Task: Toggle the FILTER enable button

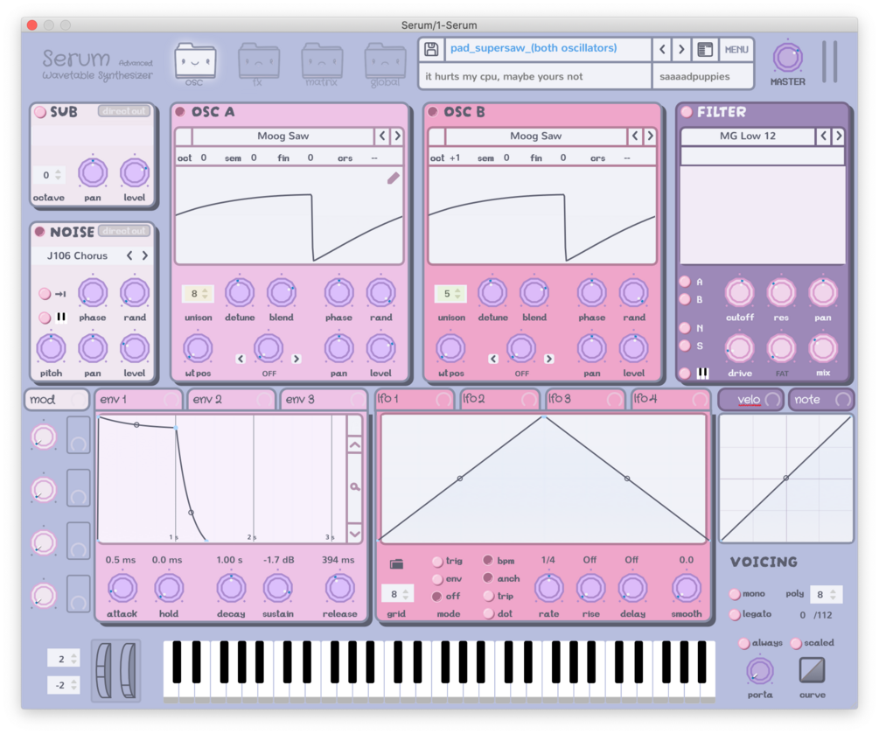Action: [x=687, y=112]
